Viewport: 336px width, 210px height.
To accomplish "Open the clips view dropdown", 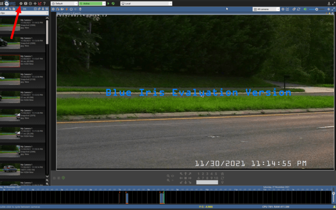I will click(x=24, y=13).
